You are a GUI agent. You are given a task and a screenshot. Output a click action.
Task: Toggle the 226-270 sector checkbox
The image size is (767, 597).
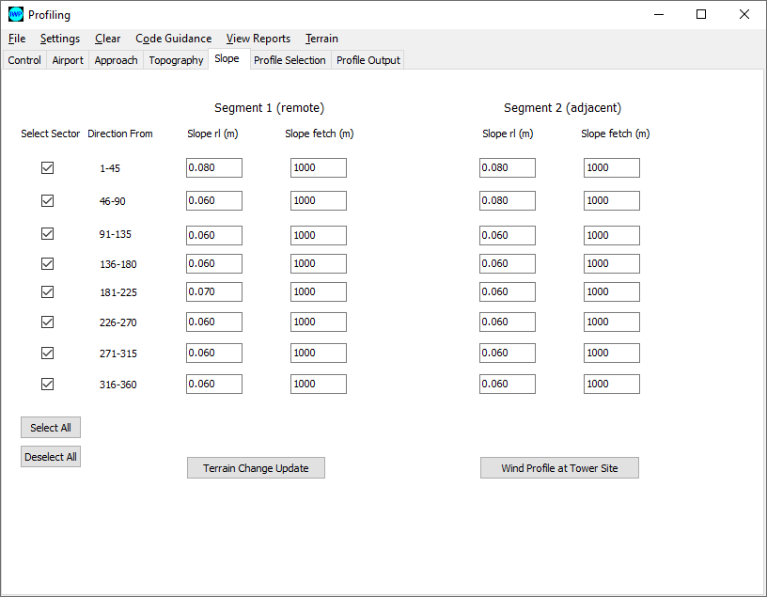tap(47, 322)
